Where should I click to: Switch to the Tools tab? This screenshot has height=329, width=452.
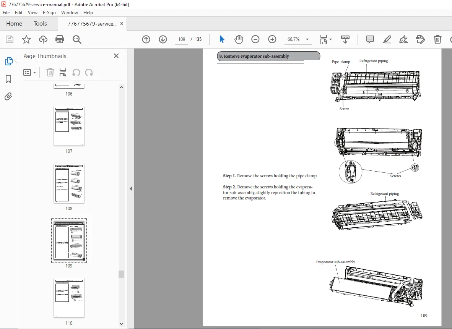[x=40, y=24]
